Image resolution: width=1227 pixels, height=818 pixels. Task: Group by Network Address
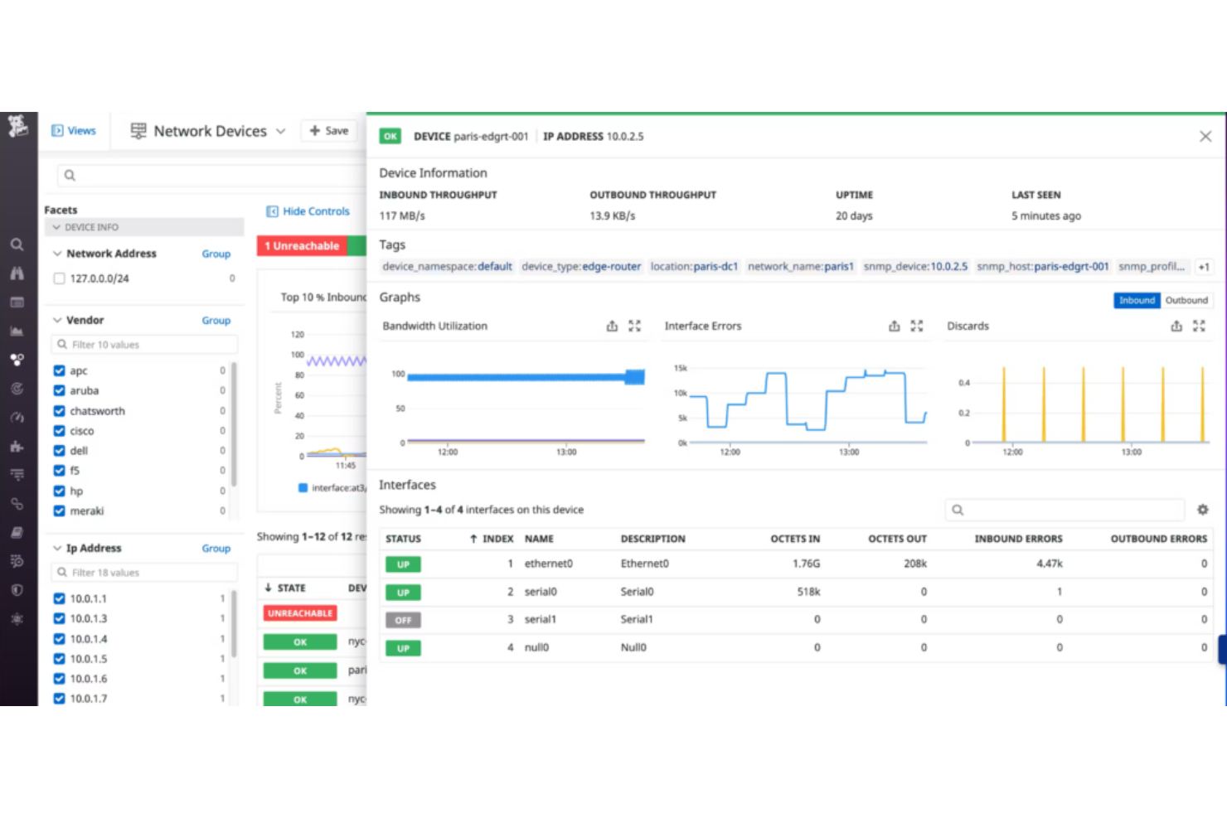[216, 254]
